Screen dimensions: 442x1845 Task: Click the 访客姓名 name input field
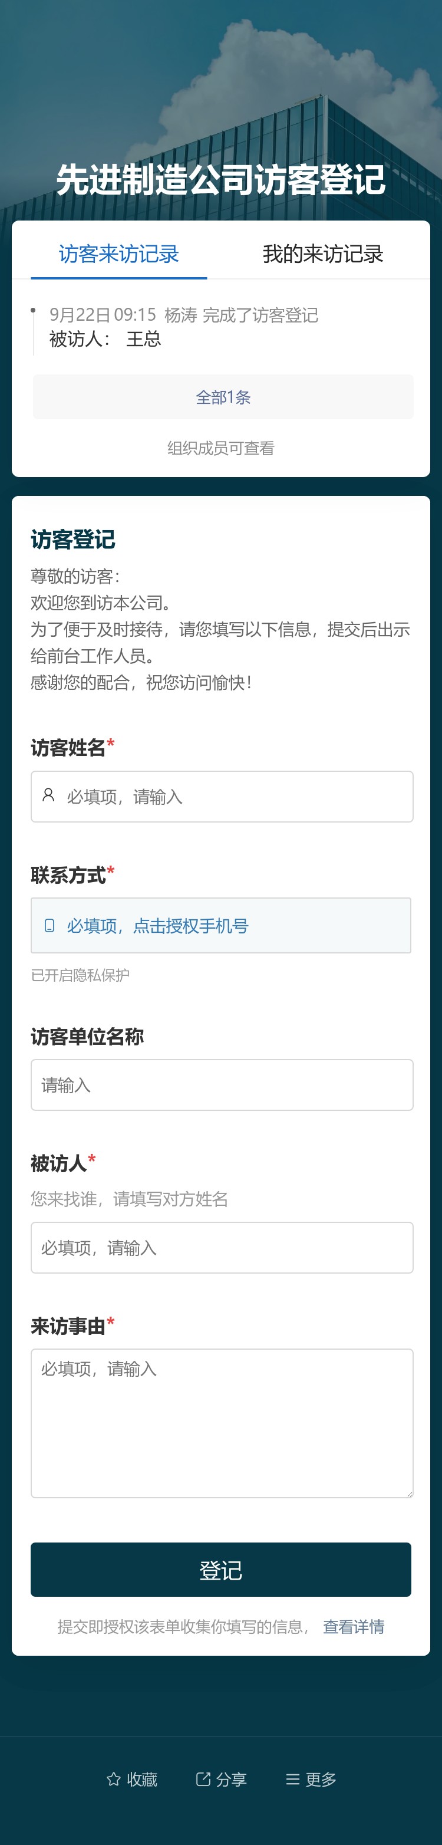click(x=220, y=795)
